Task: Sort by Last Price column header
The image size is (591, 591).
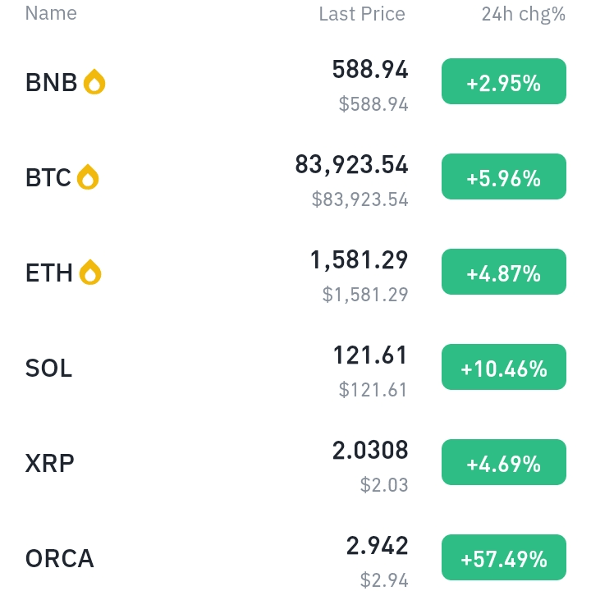Action: click(x=362, y=14)
